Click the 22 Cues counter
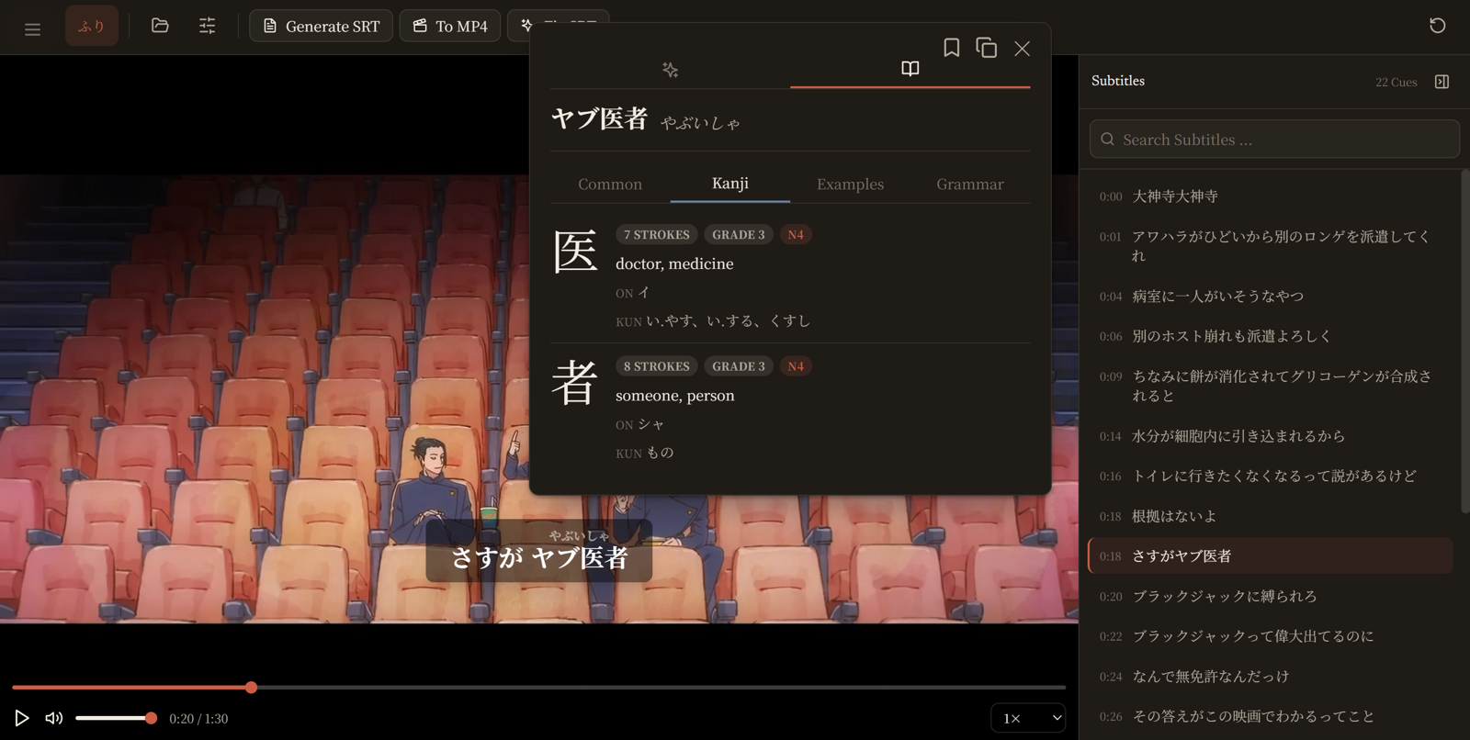 pos(1396,83)
